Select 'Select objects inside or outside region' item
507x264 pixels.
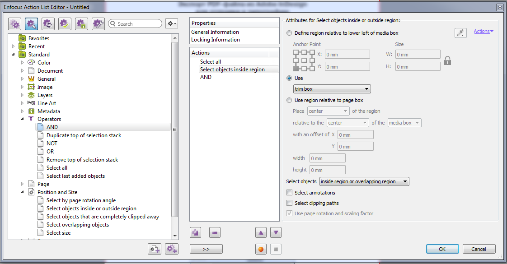[x=92, y=208]
